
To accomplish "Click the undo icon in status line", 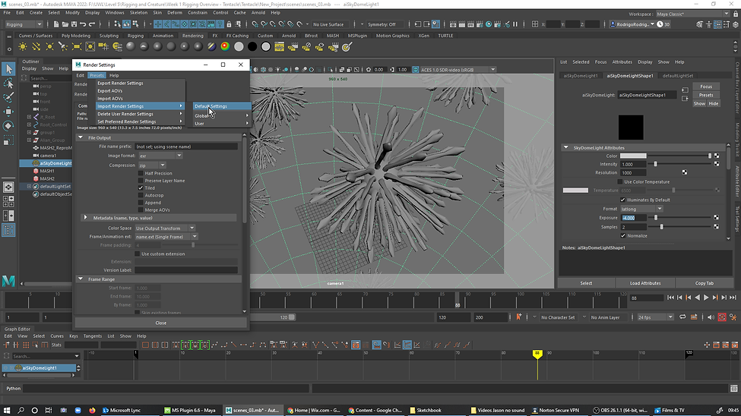I will coord(83,24).
